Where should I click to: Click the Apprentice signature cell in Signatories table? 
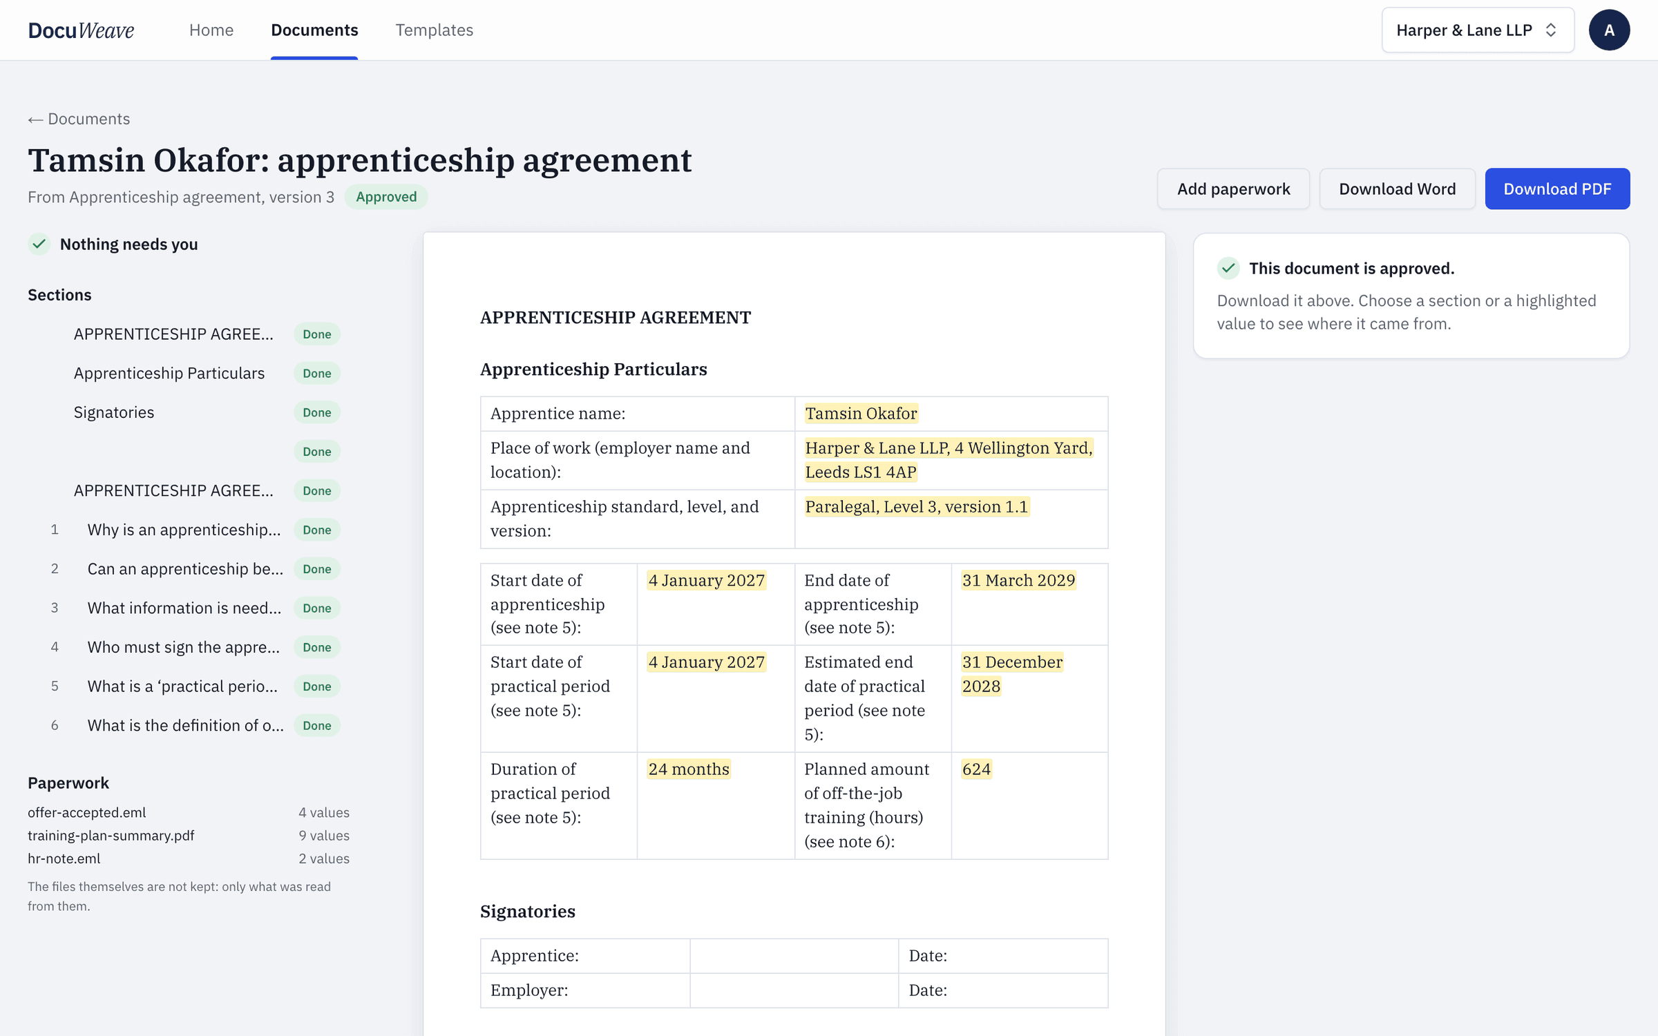click(794, 956)
